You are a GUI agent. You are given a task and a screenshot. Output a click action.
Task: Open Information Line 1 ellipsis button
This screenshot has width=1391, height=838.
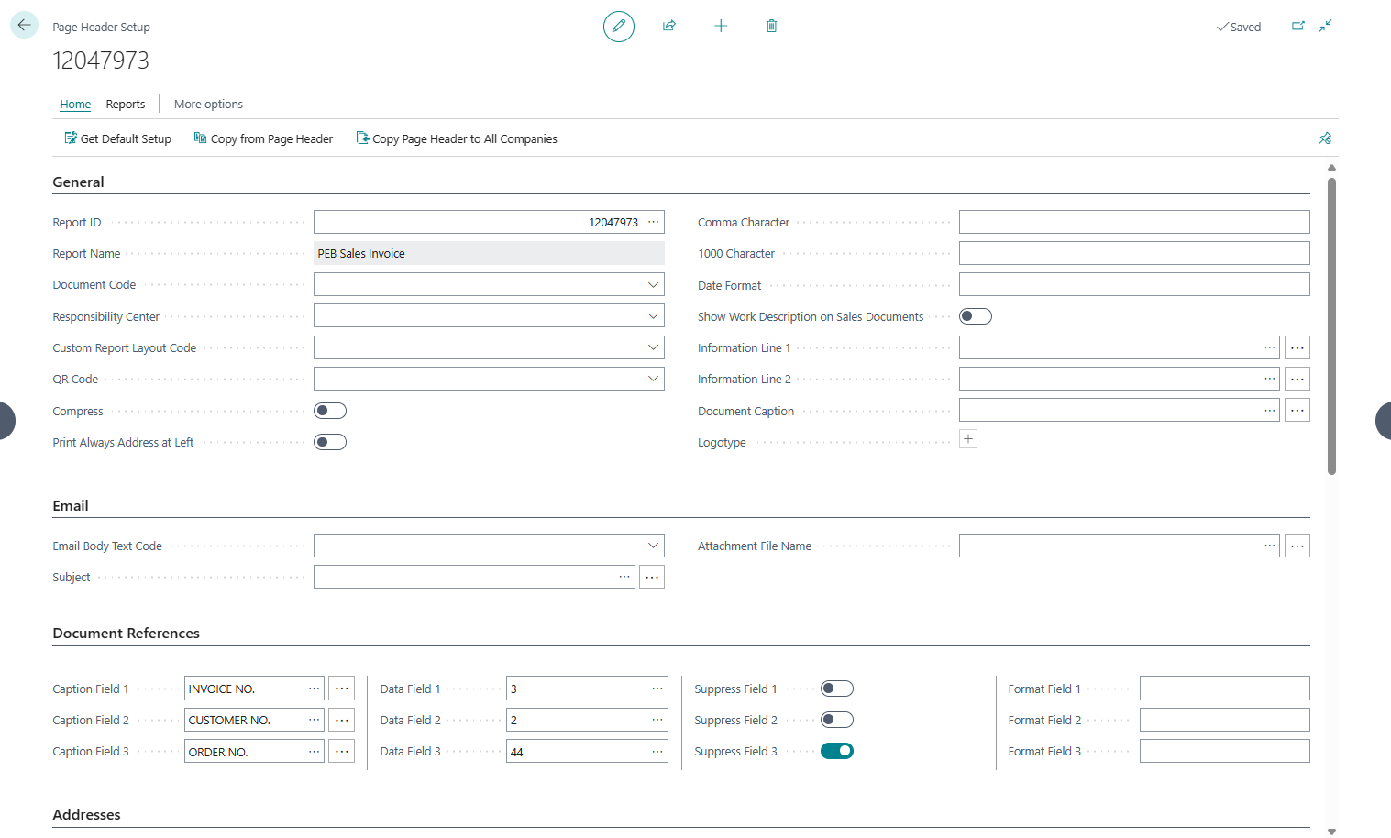[x=1297, y=347]
